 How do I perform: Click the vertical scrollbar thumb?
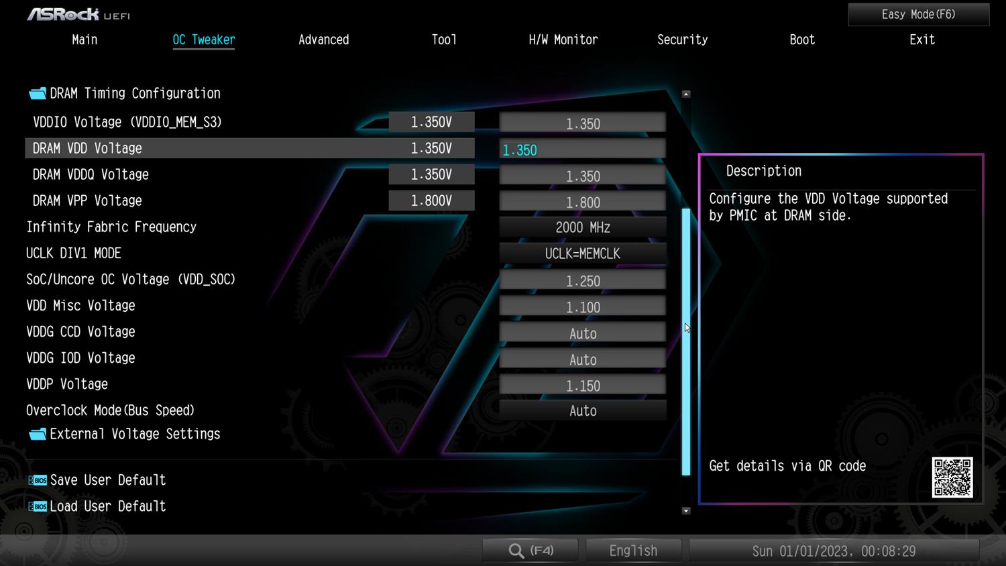point(685,342)
